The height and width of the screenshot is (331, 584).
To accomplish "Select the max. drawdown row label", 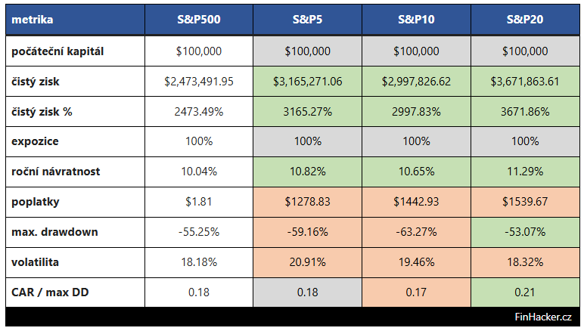I will 55,232.
